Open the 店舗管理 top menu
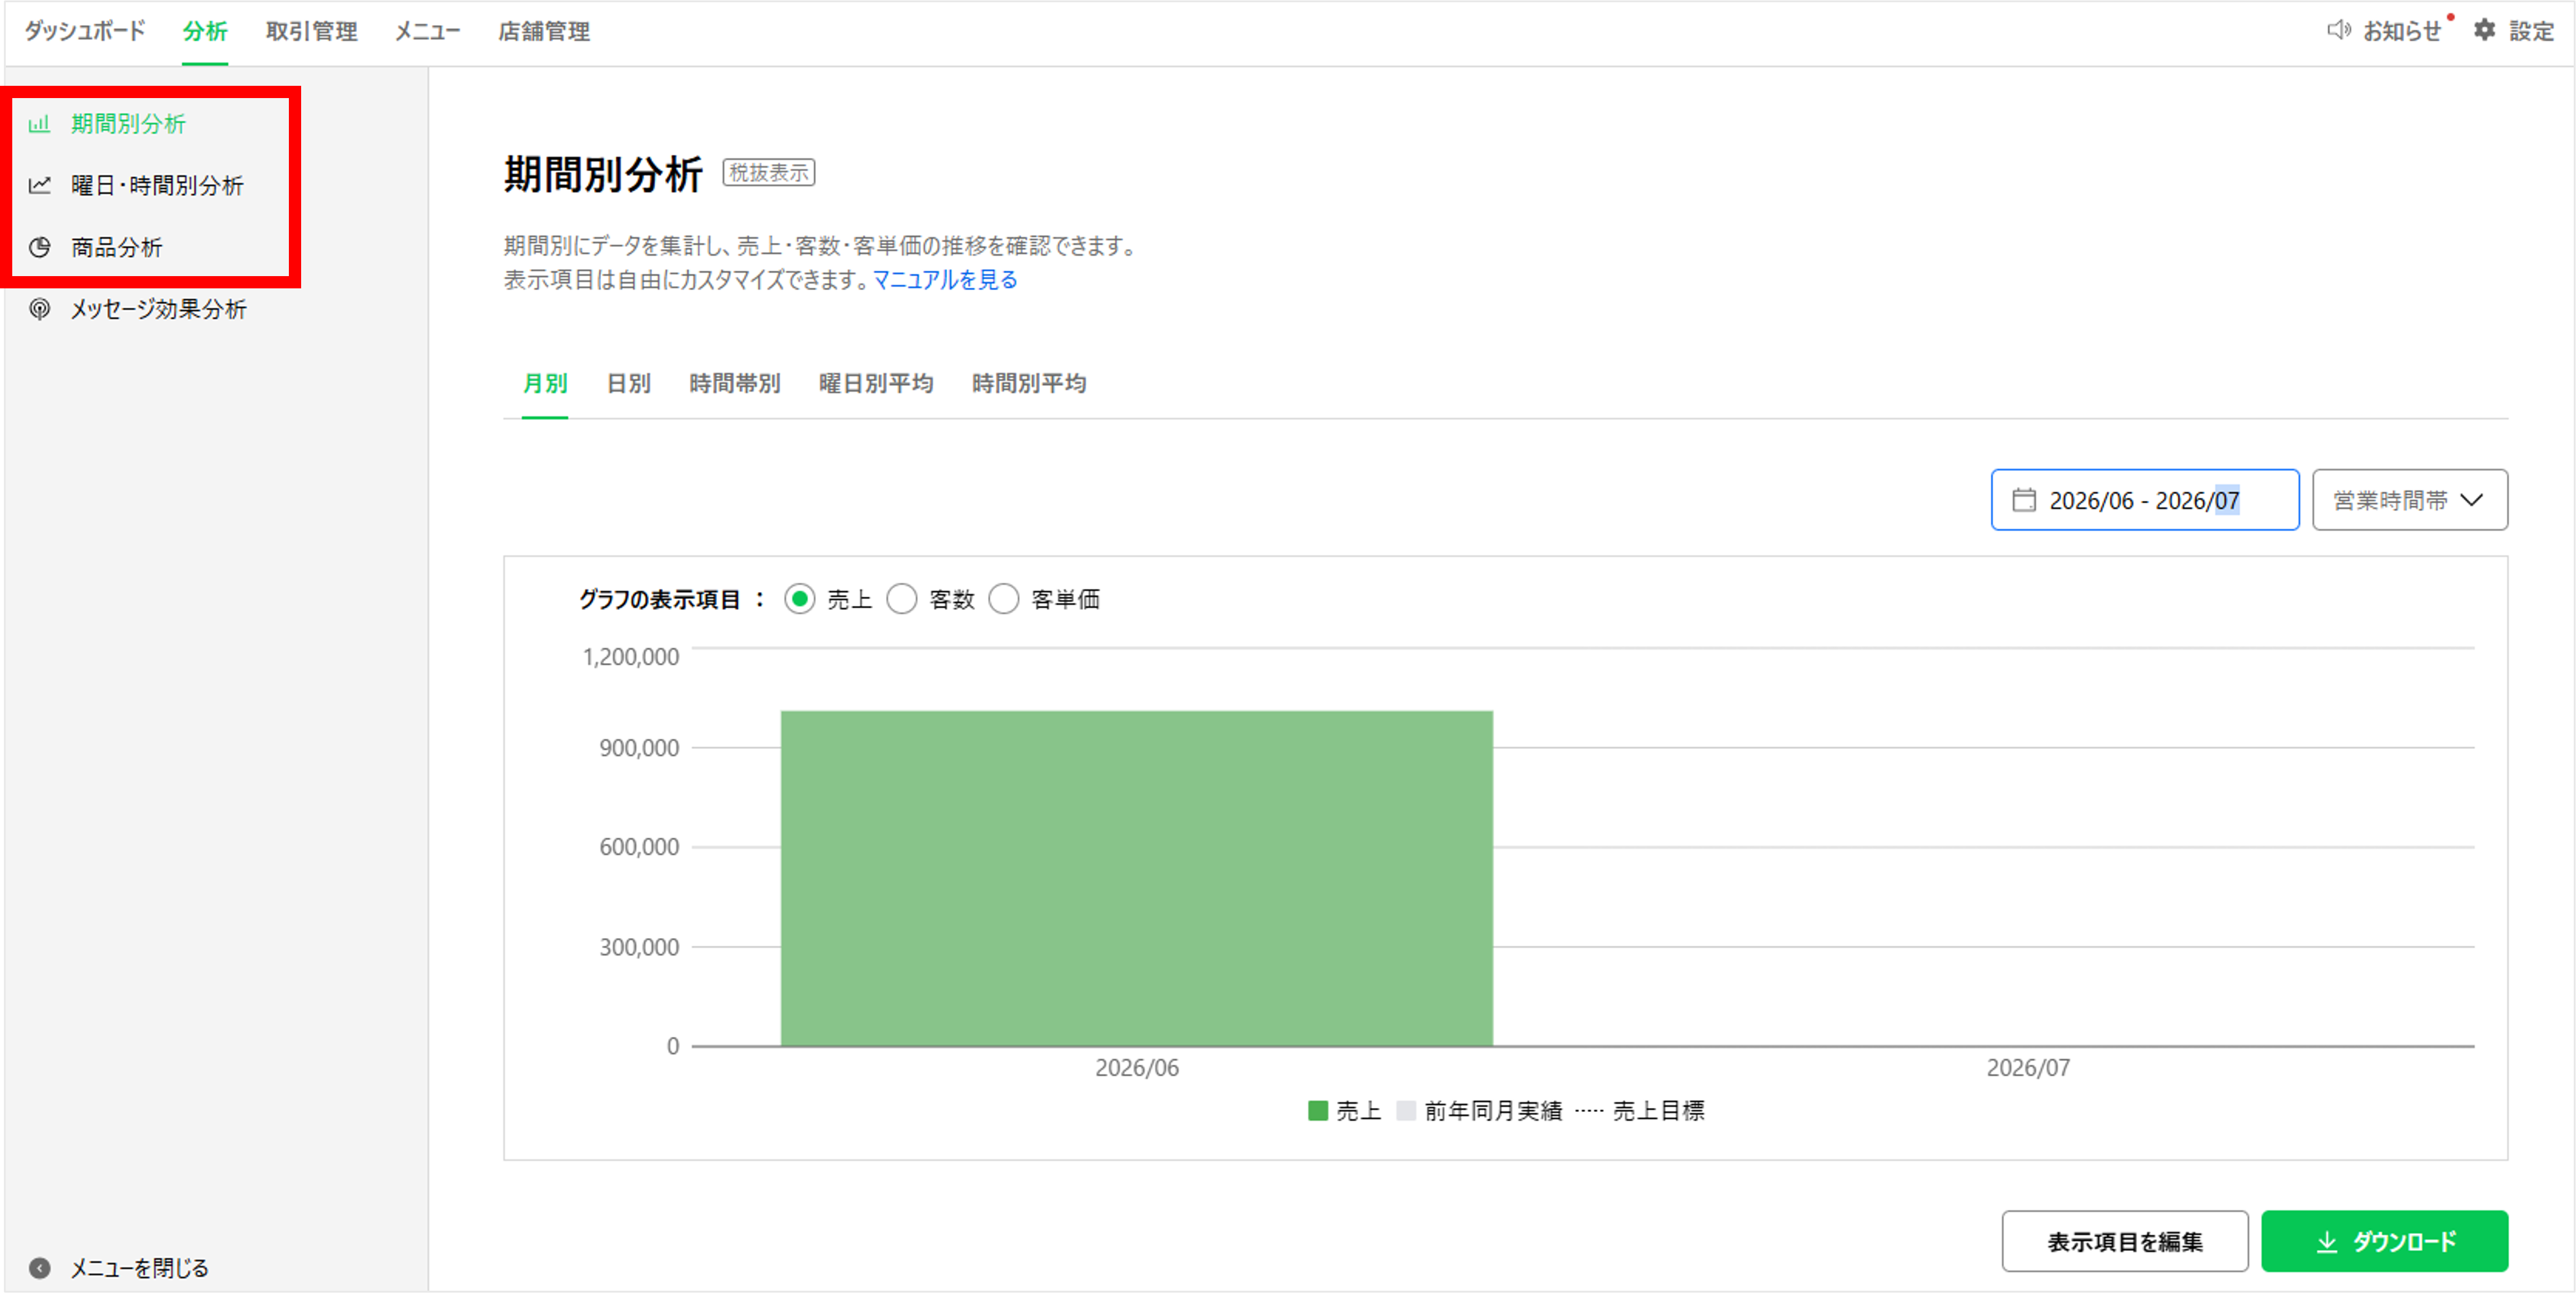This screenshot has width=2576, height=1293. click(x=544, y=31)
